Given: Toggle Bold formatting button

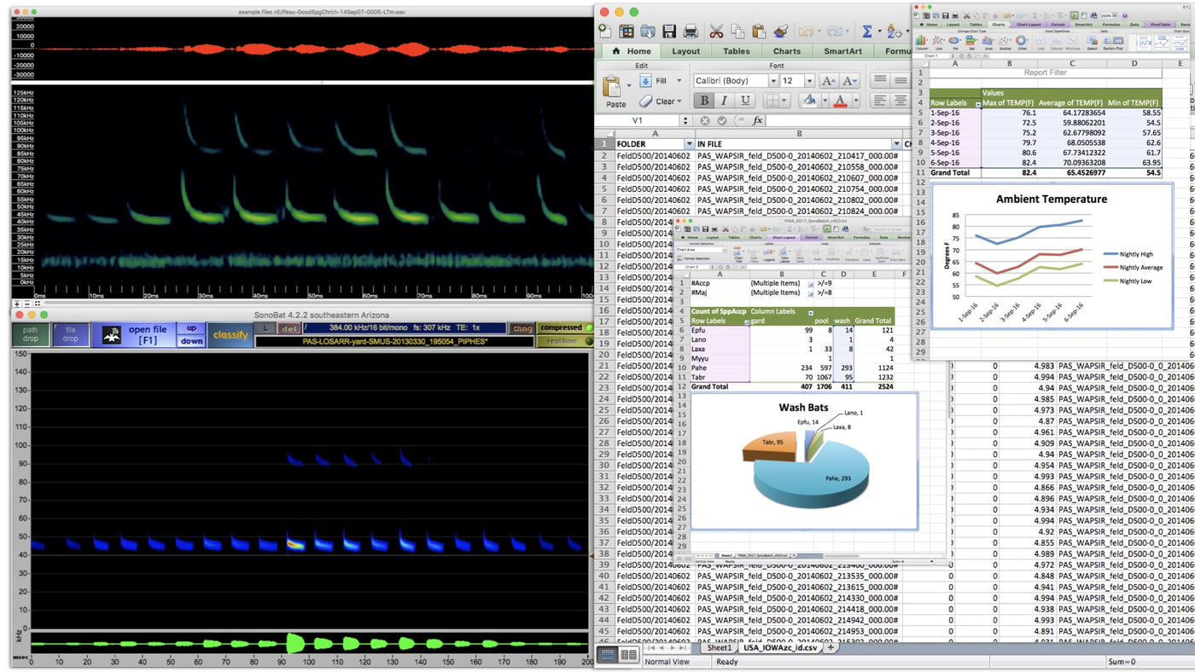Looking at the screenshot, I should [704, 101].
